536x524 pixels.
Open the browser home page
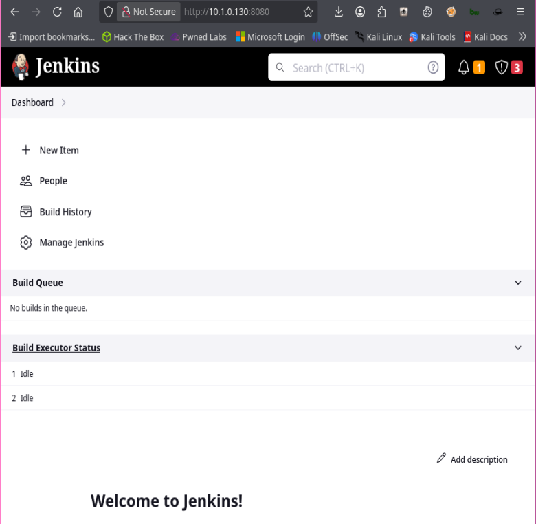click(78, 12)
